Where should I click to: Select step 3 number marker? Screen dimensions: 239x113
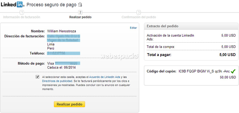point(139,12)
